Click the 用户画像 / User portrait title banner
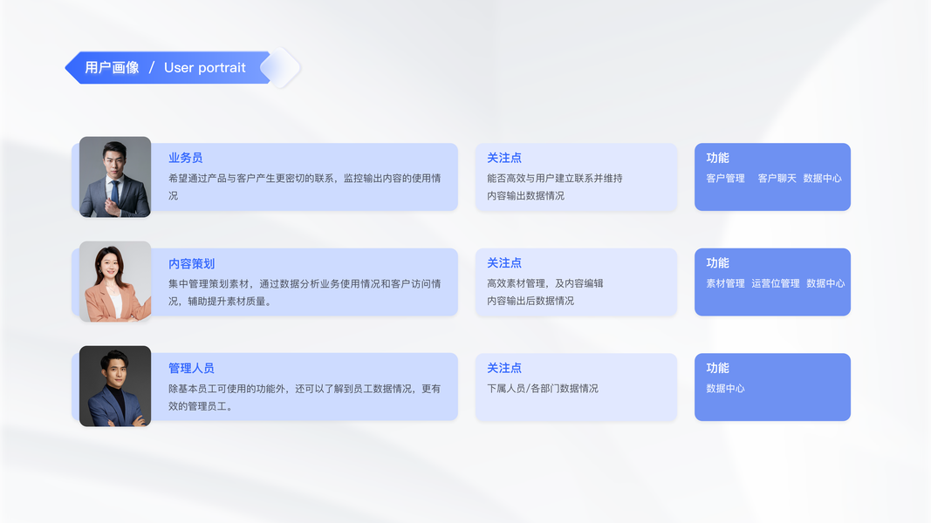The height and width of the screenshot is (523, 931). point(181,68)
